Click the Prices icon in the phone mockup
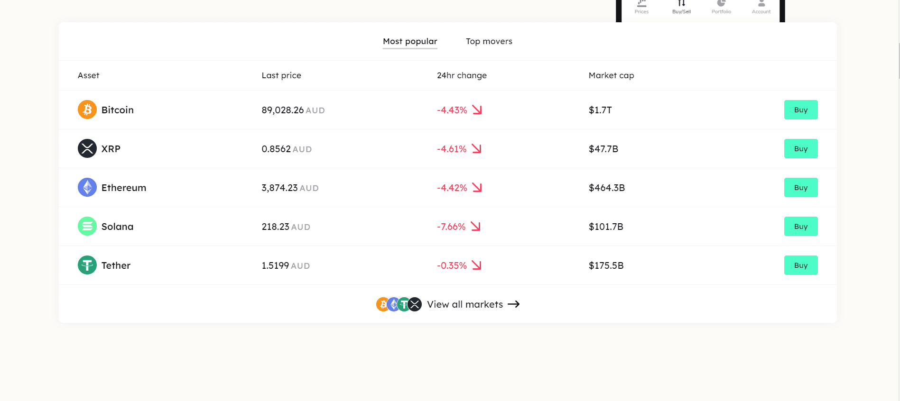This screenshot has height=401, width=900. (641, 3)
